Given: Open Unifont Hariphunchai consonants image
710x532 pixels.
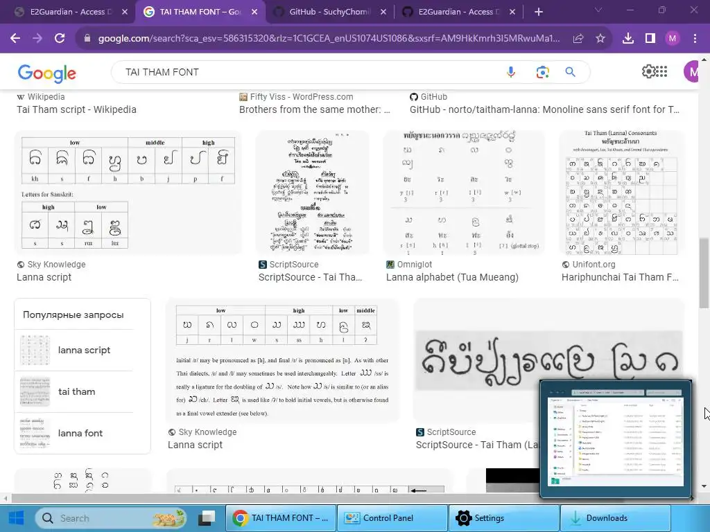Looking at the screenshot, I should pos(621,193).
